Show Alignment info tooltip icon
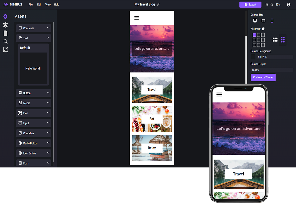 tap(263, 29)
